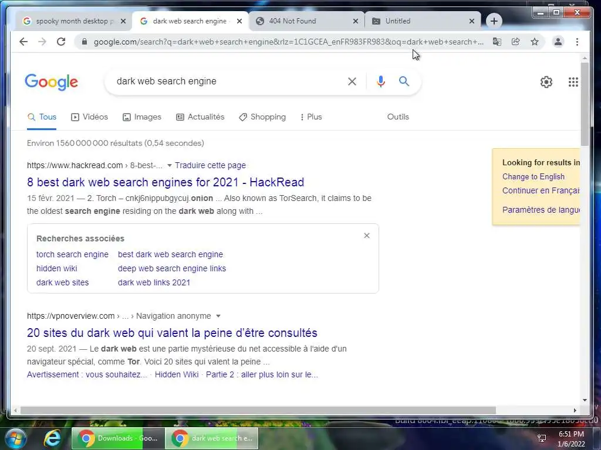Select the Shopping filter
Screen dimensions: 601x450
click(x=262, y=117)
